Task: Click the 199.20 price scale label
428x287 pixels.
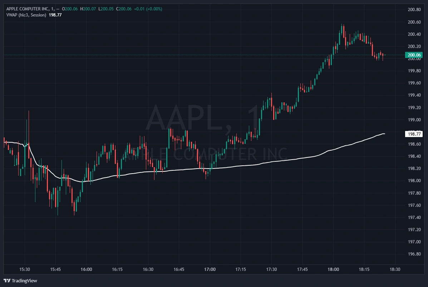Action: [x=414, y=108]
